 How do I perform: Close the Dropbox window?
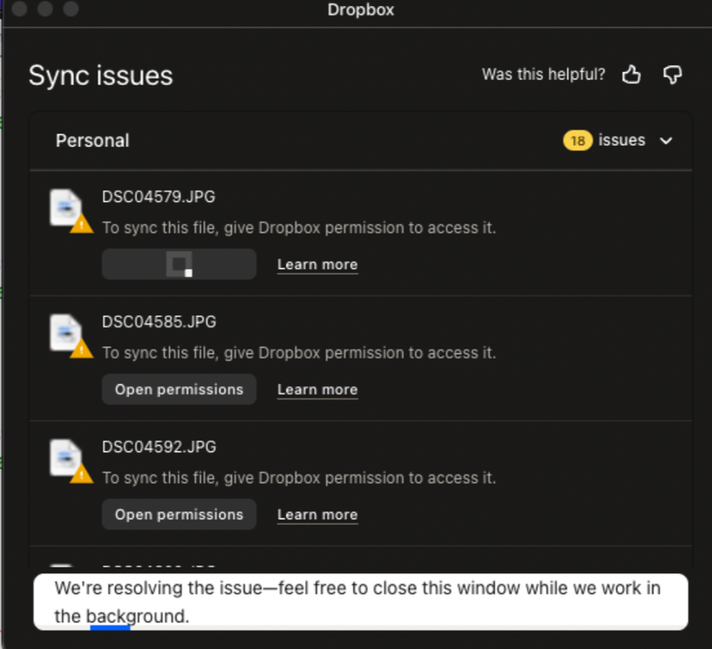click(19, 10)
